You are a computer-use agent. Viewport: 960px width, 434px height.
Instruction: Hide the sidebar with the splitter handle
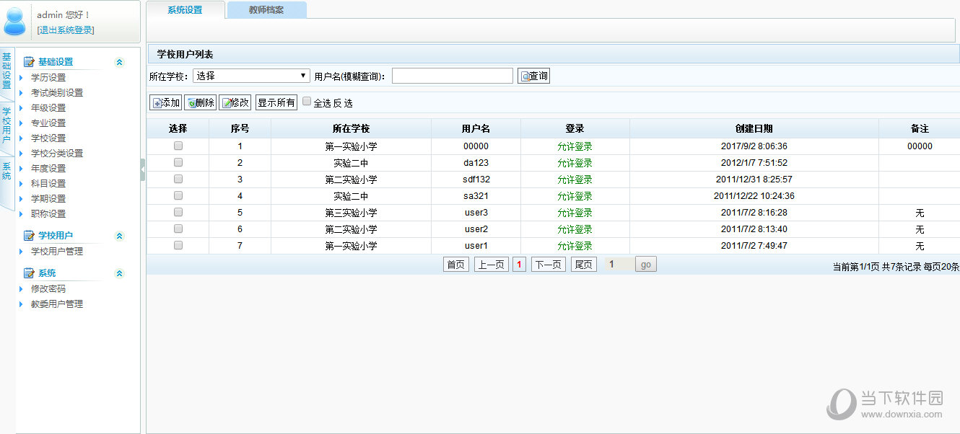(x=143, y=169)
